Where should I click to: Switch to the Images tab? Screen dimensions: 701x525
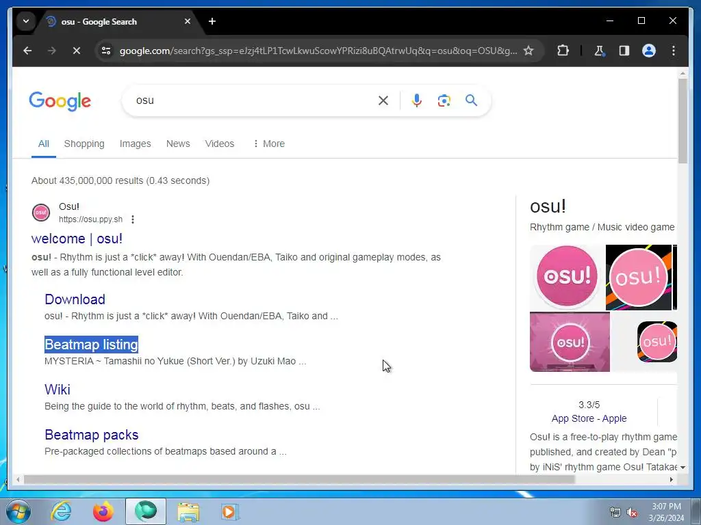coord(135,144)
